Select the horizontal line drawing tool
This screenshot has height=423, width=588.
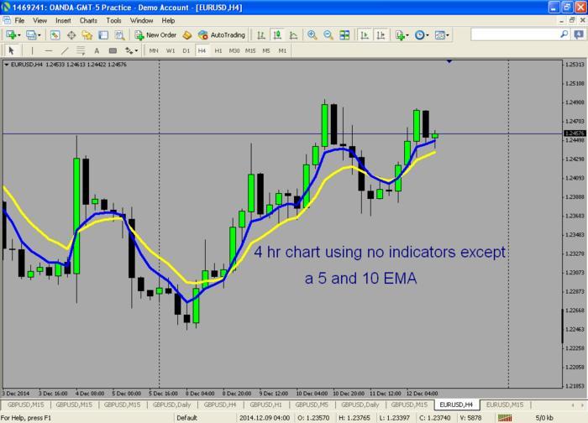coord(49,50)
